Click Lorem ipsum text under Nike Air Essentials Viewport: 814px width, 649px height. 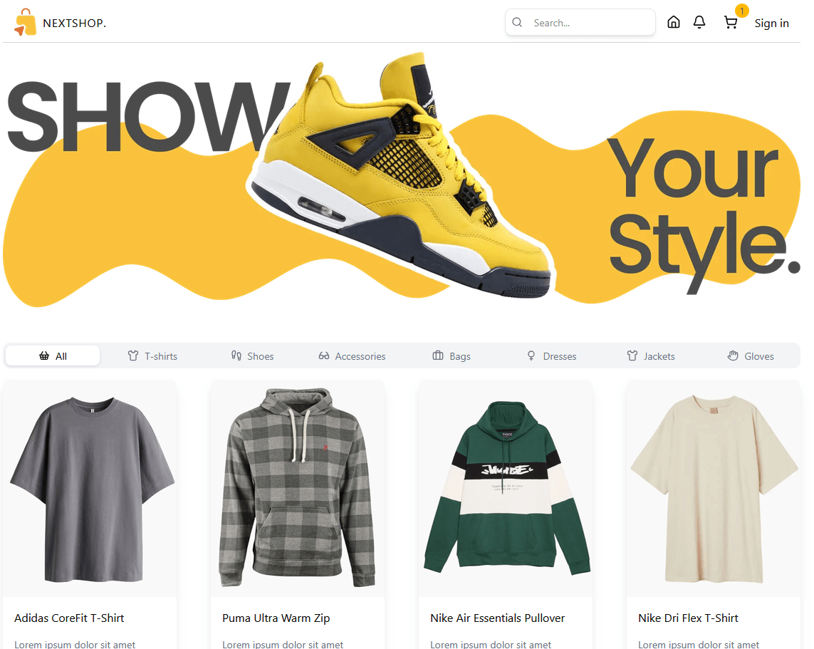pyautogui.click(x=491, y=644)
